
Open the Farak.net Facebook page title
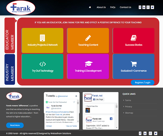tap(97, 96)
